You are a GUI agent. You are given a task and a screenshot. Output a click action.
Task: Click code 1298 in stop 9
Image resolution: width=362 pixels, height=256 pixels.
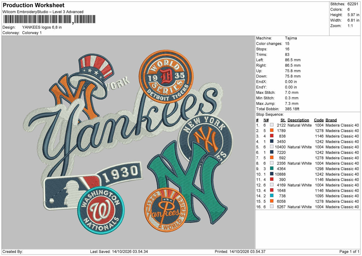[x=319, y=169]
